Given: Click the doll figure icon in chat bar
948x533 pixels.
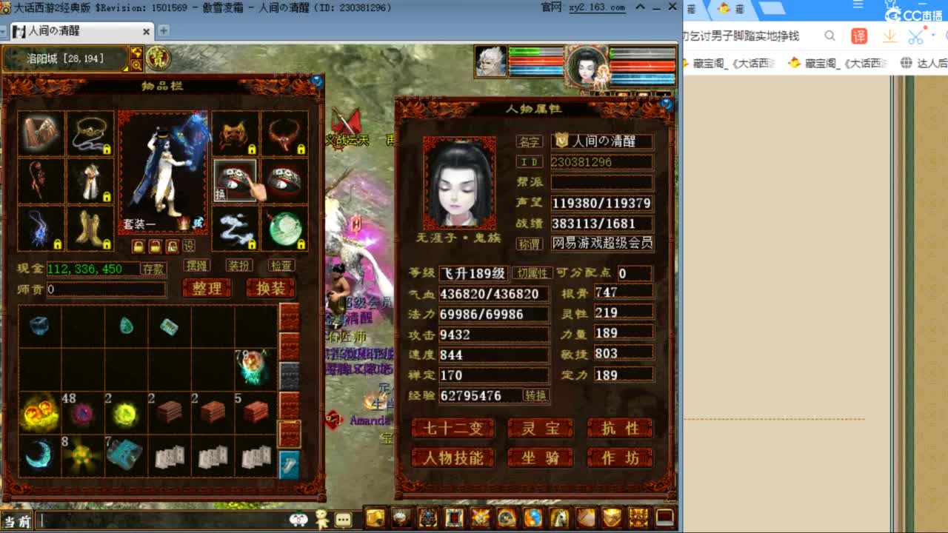Looking at the screenshot, I should pos(322,518).
